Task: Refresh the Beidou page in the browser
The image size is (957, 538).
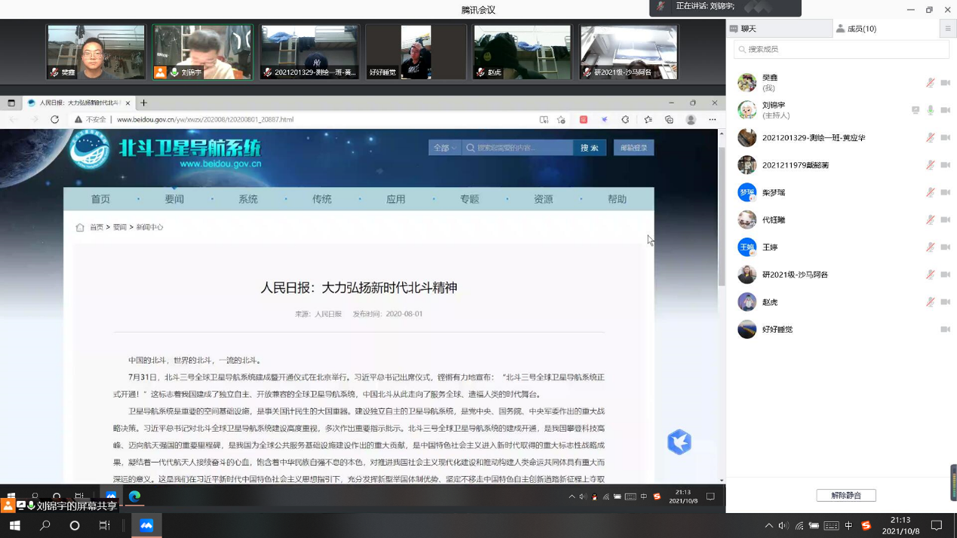Action: tap(54, 120)
